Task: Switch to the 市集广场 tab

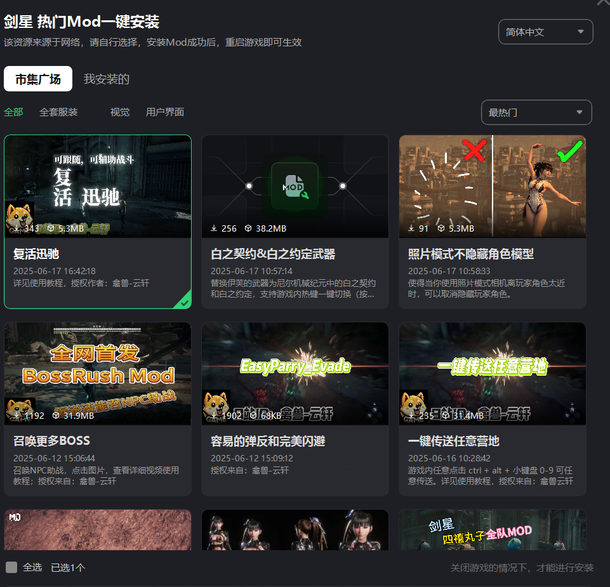Action: (38, 79)
